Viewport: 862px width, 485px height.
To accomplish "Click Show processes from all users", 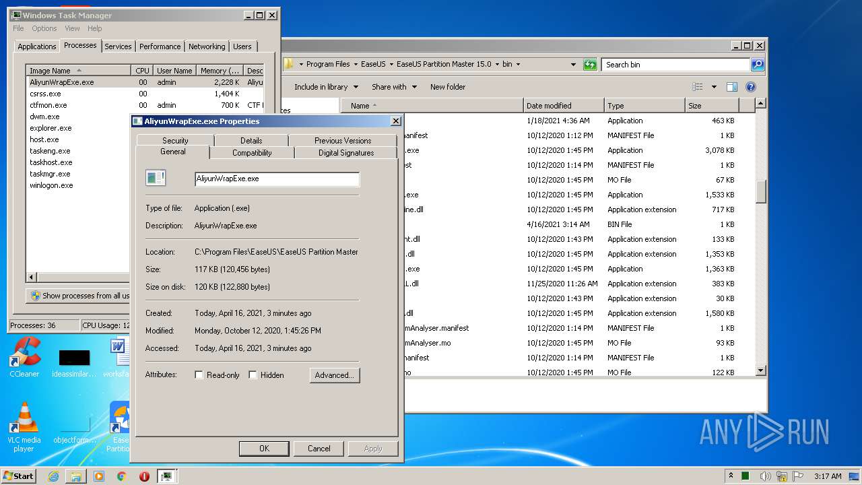I will point(79,296).
